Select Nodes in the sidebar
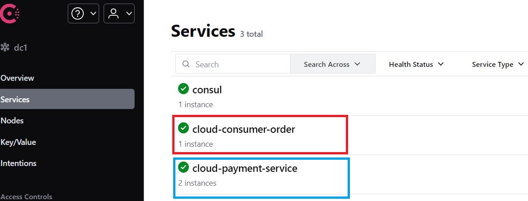The height and width of the screenshot is (201, 528). [x=12, y=121]
